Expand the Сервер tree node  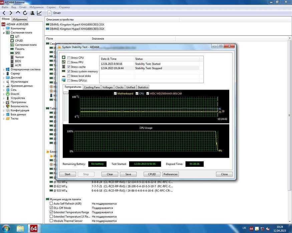pyautogui.click(x=4, y=74)
